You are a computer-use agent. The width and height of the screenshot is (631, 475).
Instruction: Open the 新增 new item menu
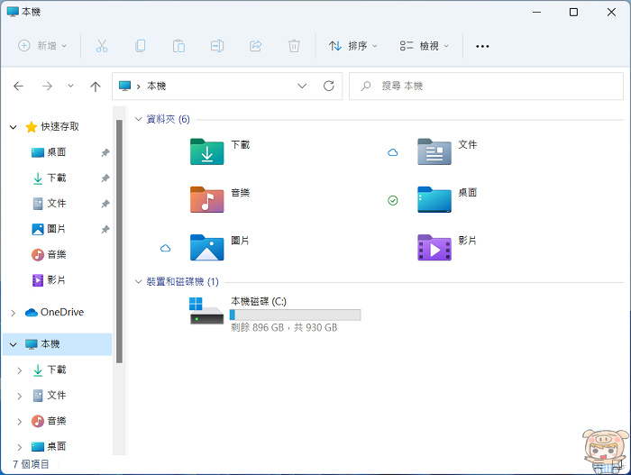point(42,45)
